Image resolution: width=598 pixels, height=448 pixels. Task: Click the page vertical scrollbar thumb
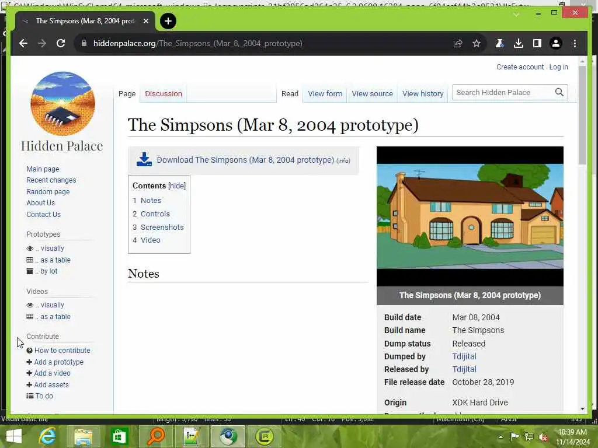[582, 115]
